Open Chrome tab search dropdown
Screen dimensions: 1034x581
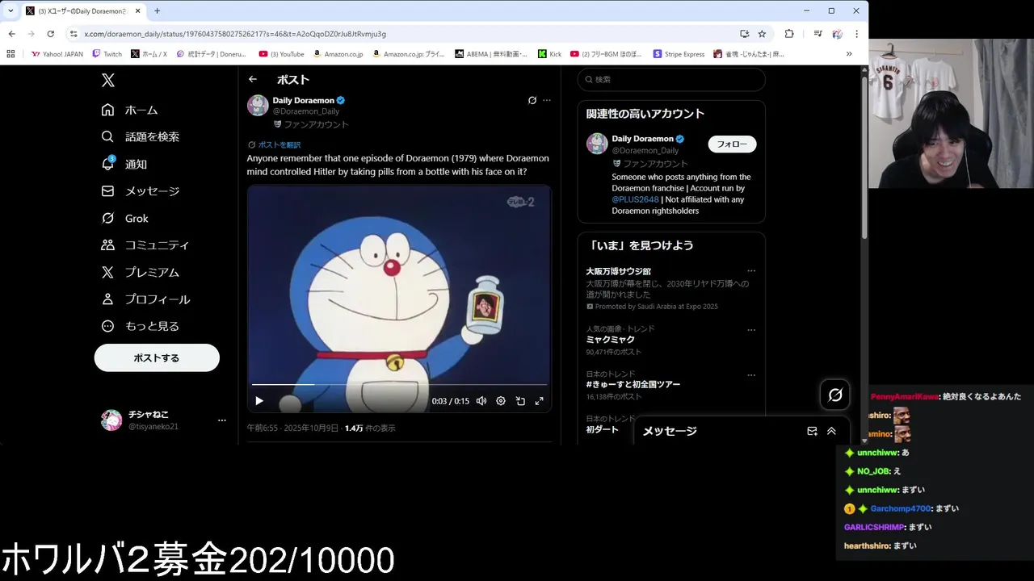[x=11, y=11]
